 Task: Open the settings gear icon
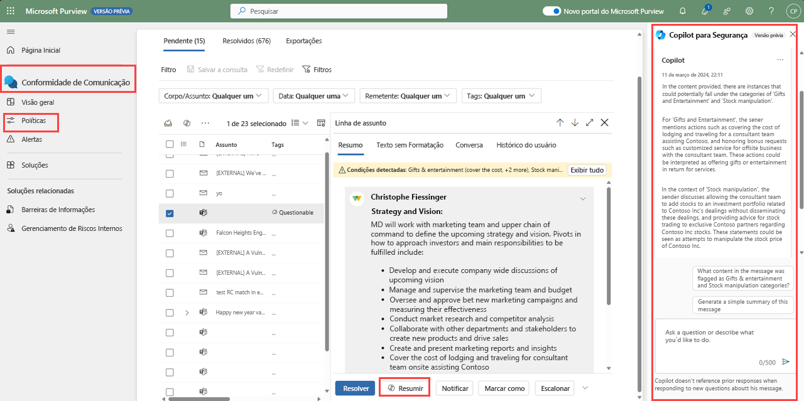click(x=749, y=11)
